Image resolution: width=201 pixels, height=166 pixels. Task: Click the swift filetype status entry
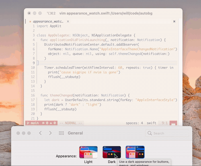pos(152,123)
